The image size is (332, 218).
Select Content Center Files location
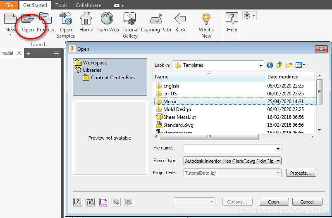click(113, 78)
